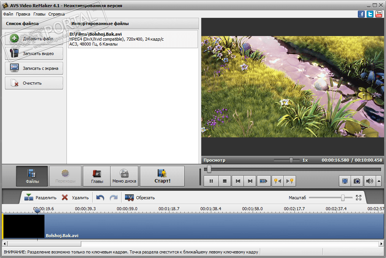Click Обрезать trim tool
This screenshot has height=258, width=386.
click(139, 198)
